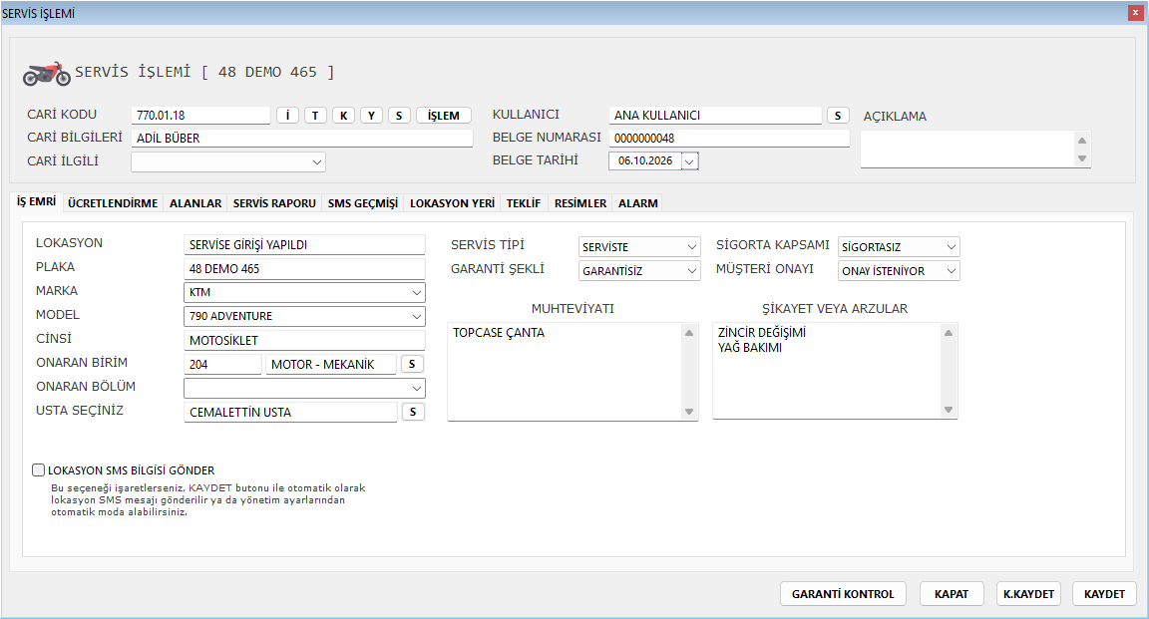This screenshot has width=1149, height=619.
Task: Click the KAYDET button
Action: [1104, 594]
